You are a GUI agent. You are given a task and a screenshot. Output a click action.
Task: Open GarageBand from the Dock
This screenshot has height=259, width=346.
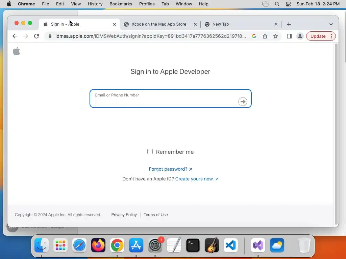[x=212, y=245]
